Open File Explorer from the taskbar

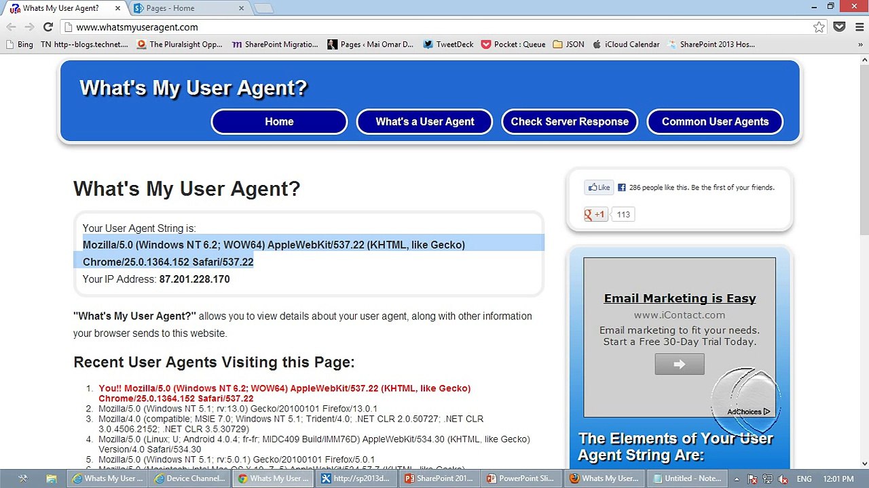coord(52,479)
